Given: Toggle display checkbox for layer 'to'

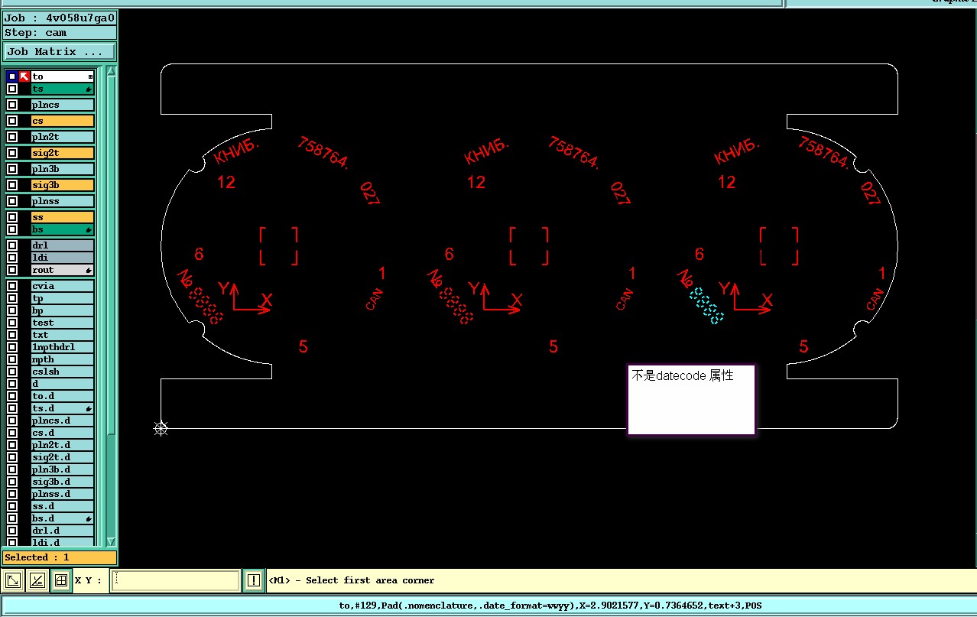Looking at the screenshot, I should 11,76.
